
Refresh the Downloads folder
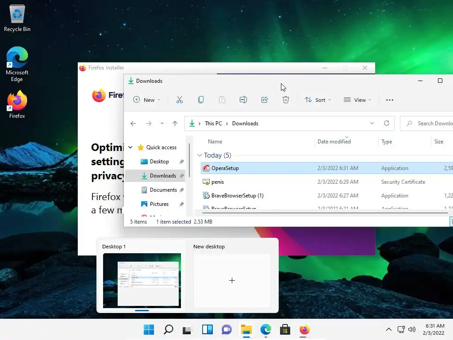[387, 123]
